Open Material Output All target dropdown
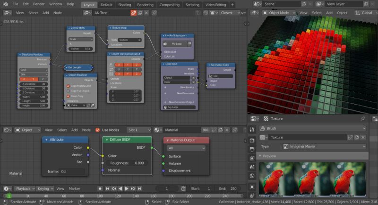The image size is (378, 205). (x=186, y=148)
